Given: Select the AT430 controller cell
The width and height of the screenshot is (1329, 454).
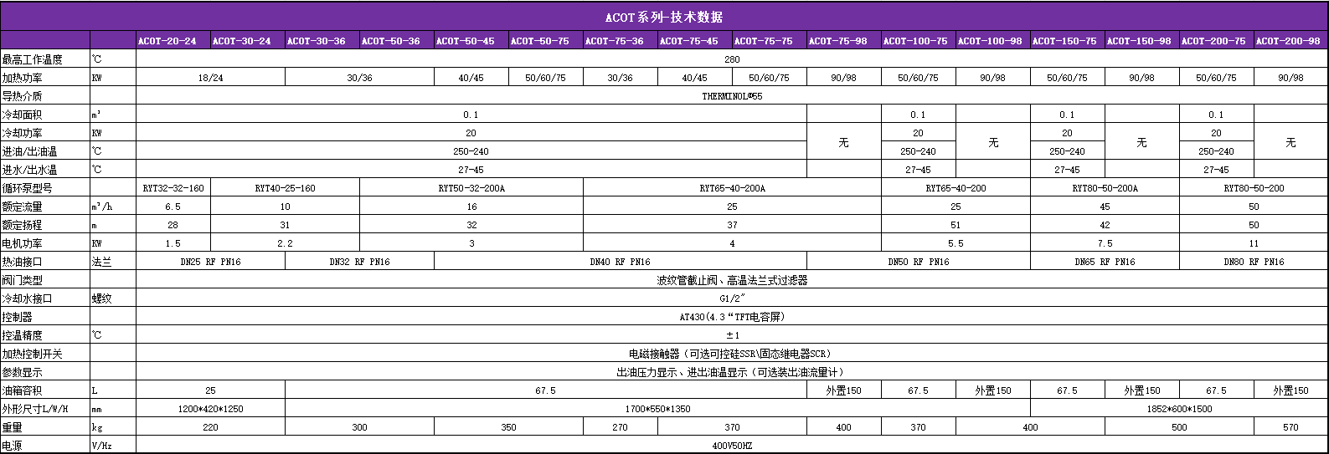Looking at the screenshot, I should [732, 317].
